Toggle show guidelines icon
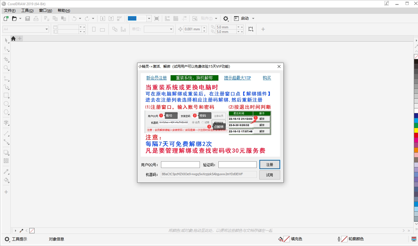418x246 pixels. 184,19
